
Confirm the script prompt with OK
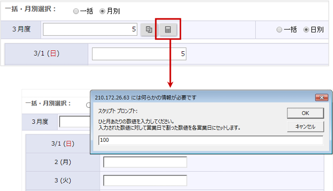tap(305, 113)
